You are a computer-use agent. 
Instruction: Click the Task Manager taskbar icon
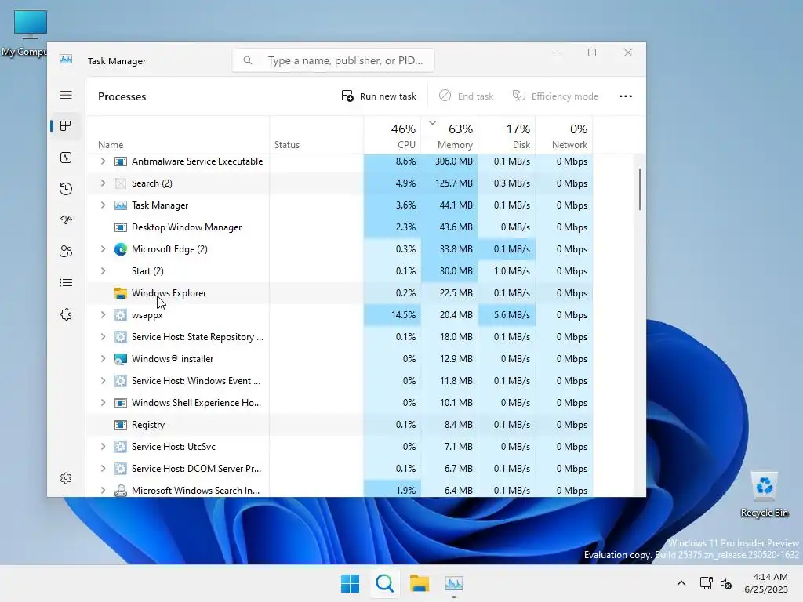click(454, 583)
